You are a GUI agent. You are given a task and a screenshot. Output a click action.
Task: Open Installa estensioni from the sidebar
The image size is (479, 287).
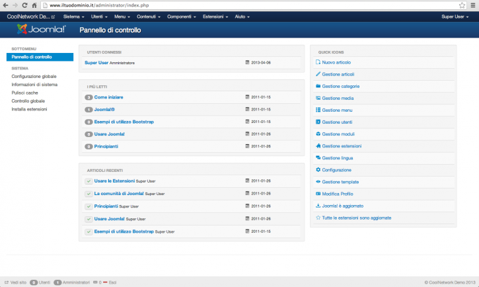[x=29, y=109]
